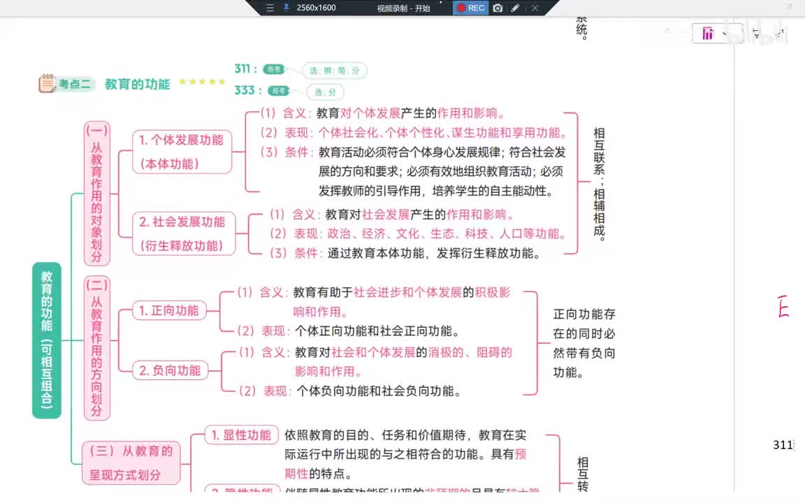Click the 311 number at bottom-right
This screenshot has width=805, height=503.
[x=783, y=445]
